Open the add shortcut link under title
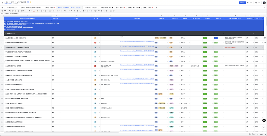Image resolution: width=267 pixels, height=136 pixels. coord(8,4)
